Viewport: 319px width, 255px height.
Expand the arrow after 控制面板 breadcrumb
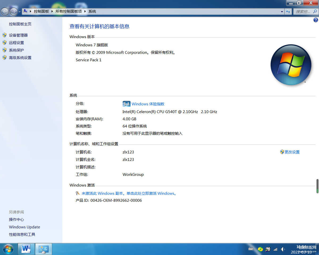coord(52,11)
